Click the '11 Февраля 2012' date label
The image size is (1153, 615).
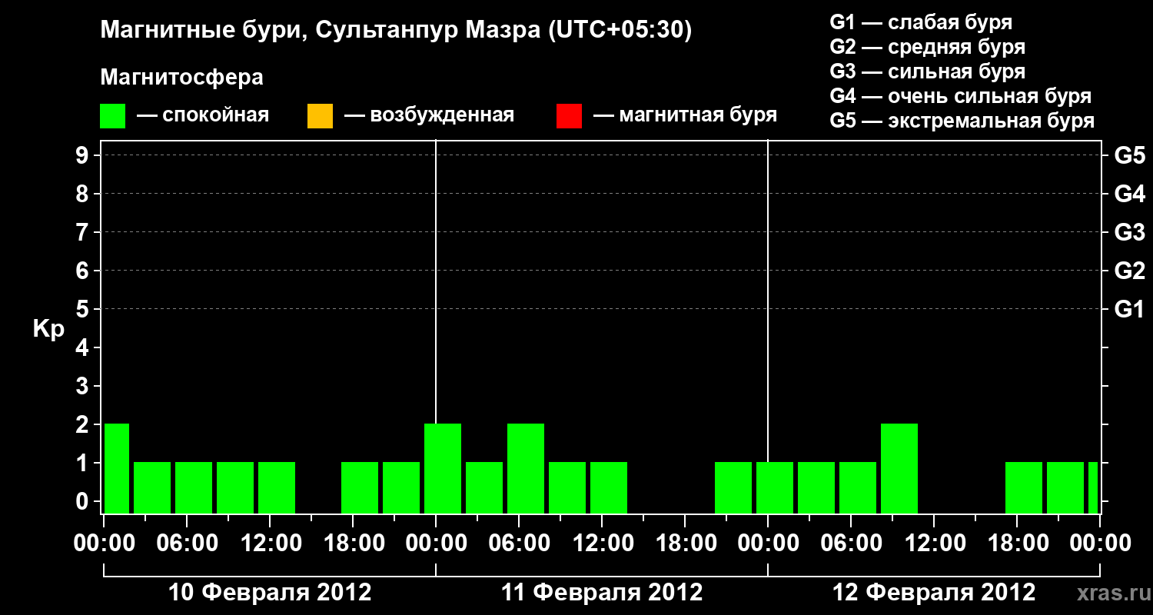pyautogui.click(x=602, y=593)
